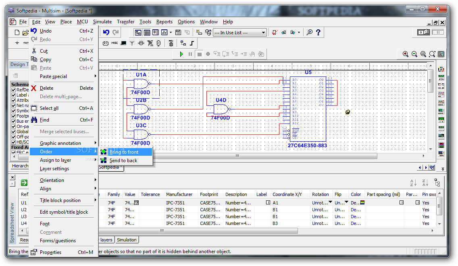The height and width of the screenshot is (266, 458).
Task: Toggle the Spreadsheet View toolbar icon
Action: point(147,32)
